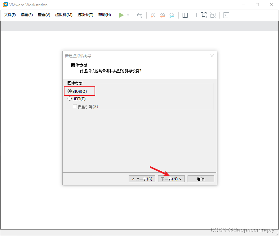Screen dimensions: 279x236
Task: Toggle the 安全引导(S) checkbox
Action: pos(75,106)
